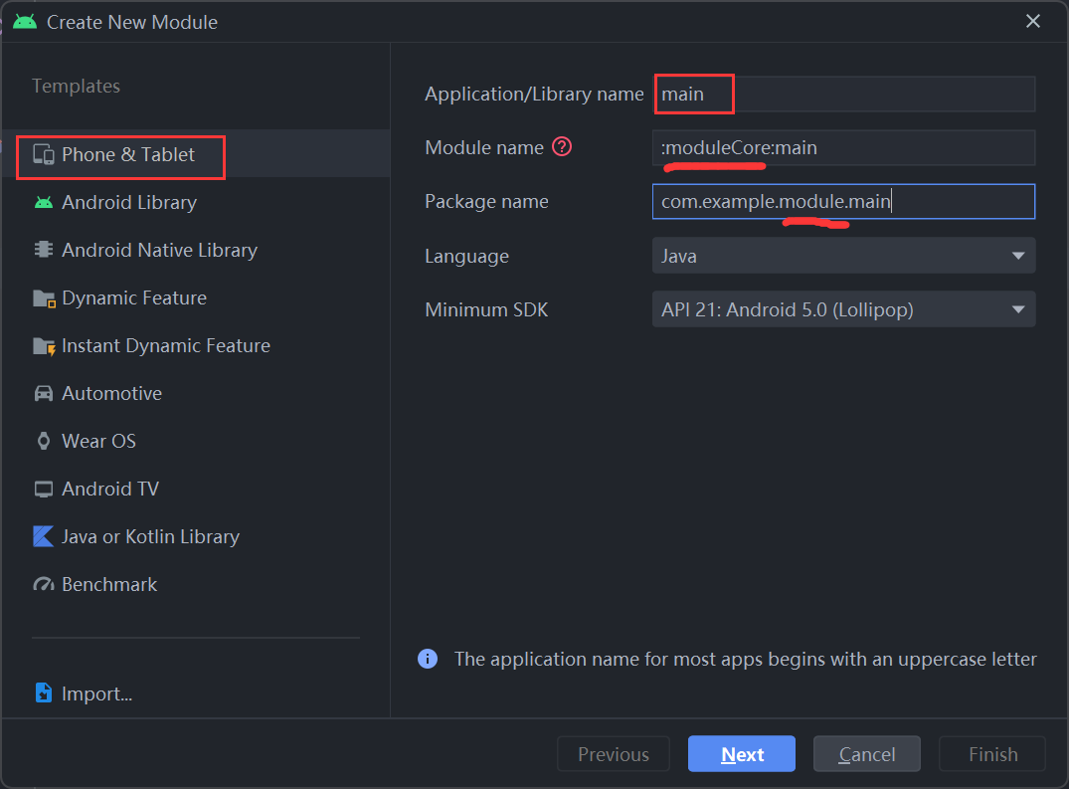Screen dimensions: 1069x789
Task: Select the Dynamic Feature module icon
Action: [x=42, y=297]
